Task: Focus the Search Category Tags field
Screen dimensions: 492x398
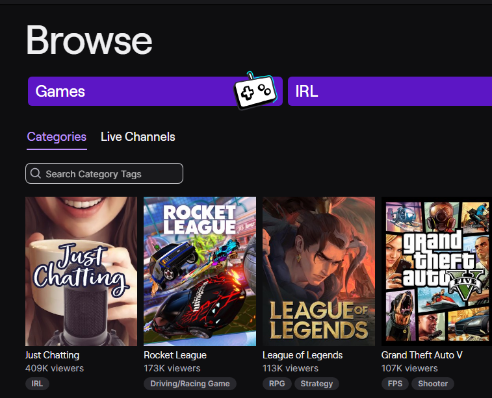Action: pyautogui.click(x=104, y=173)
